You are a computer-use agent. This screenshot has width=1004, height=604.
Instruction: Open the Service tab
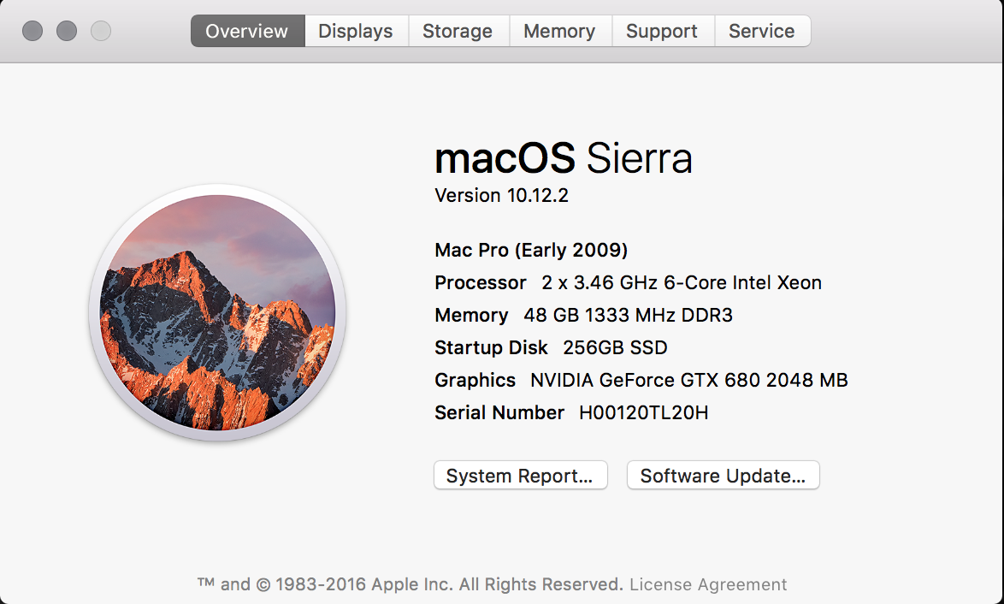coord(762,31)
